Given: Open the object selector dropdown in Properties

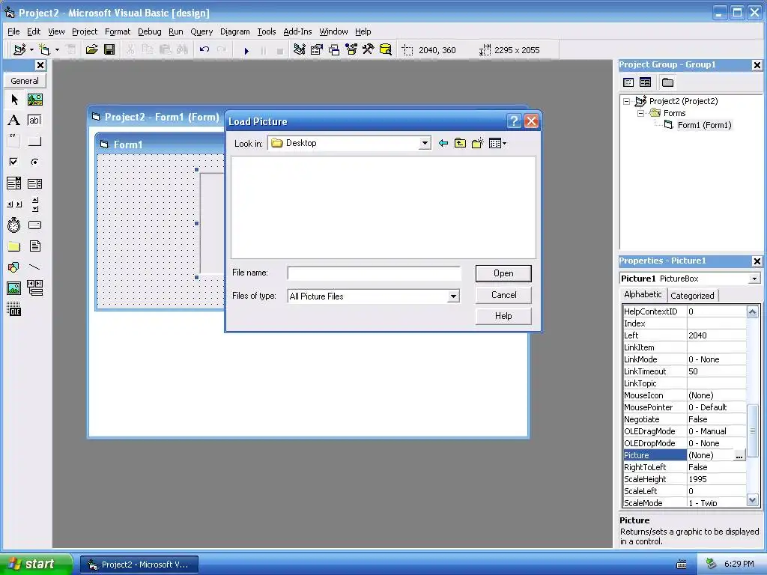Looking at the screenshot, I should point(755,279).
